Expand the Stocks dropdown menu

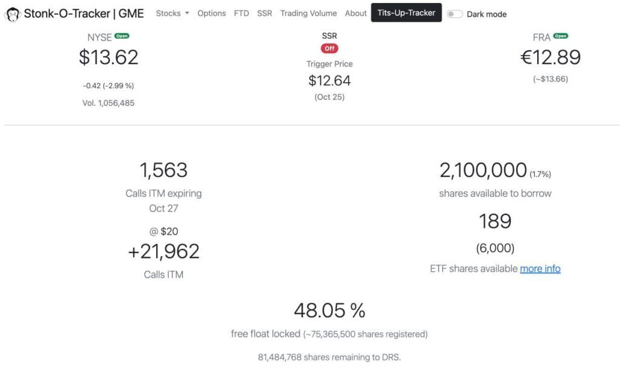click(173, 13)
